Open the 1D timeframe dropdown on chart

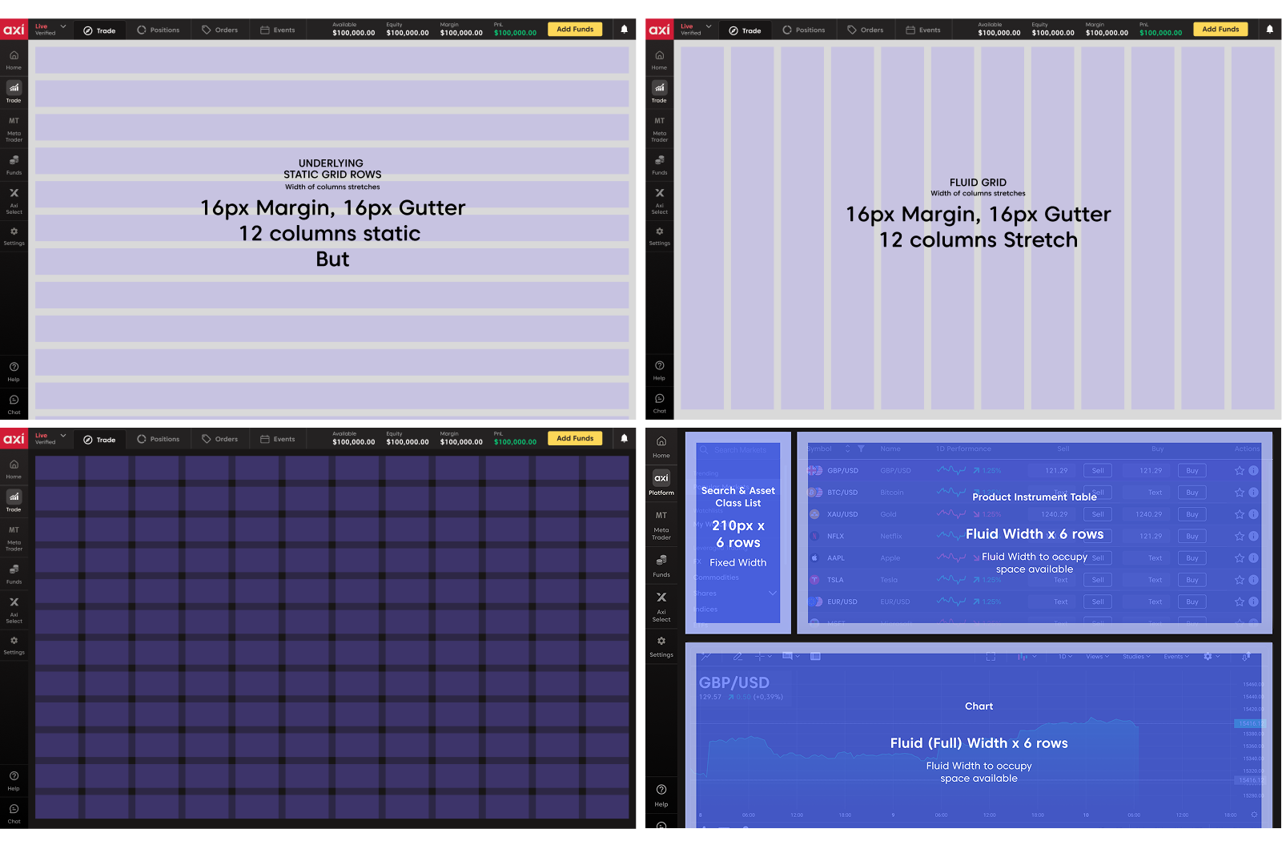[1065, 657]
